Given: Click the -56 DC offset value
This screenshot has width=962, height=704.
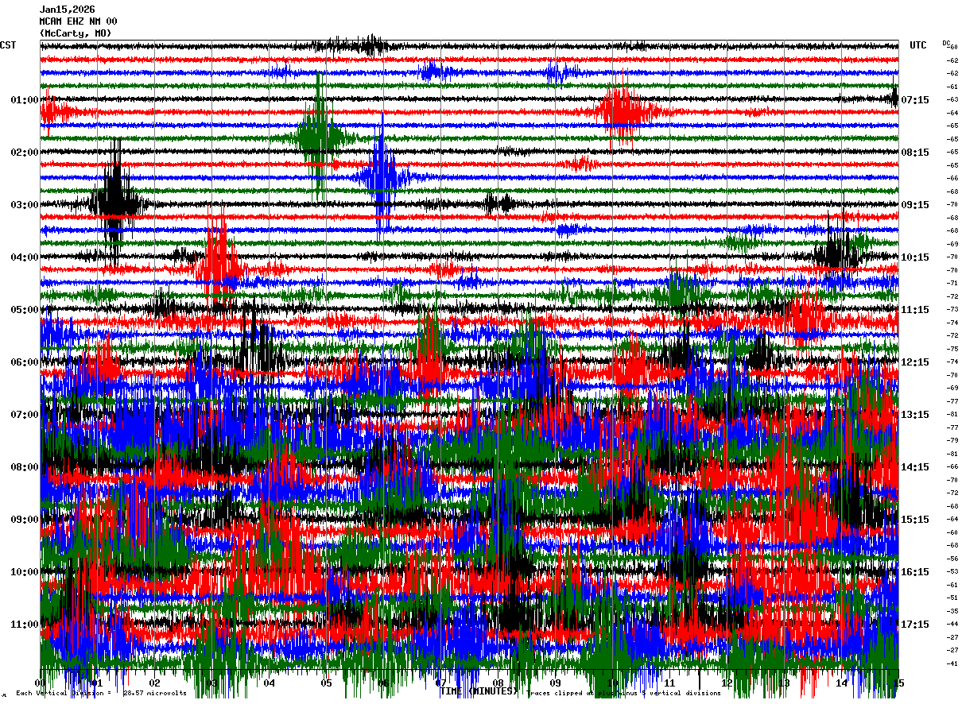Looking at the screenshot, I should tap(952, 559).
